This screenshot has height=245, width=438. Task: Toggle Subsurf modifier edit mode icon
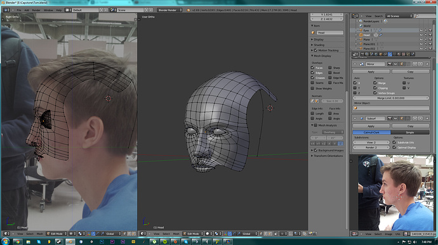coord(402,118)
